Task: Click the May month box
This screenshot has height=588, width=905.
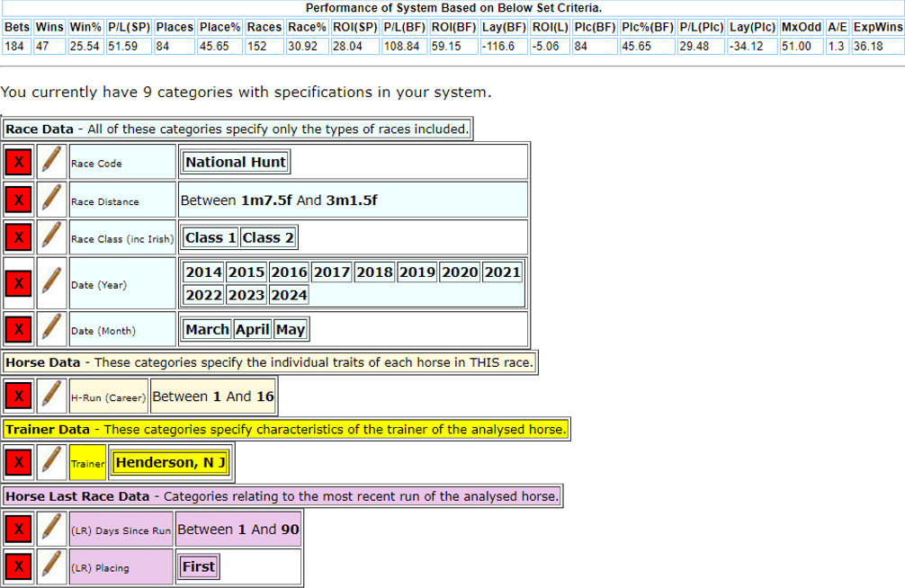Action: point(291,329)
